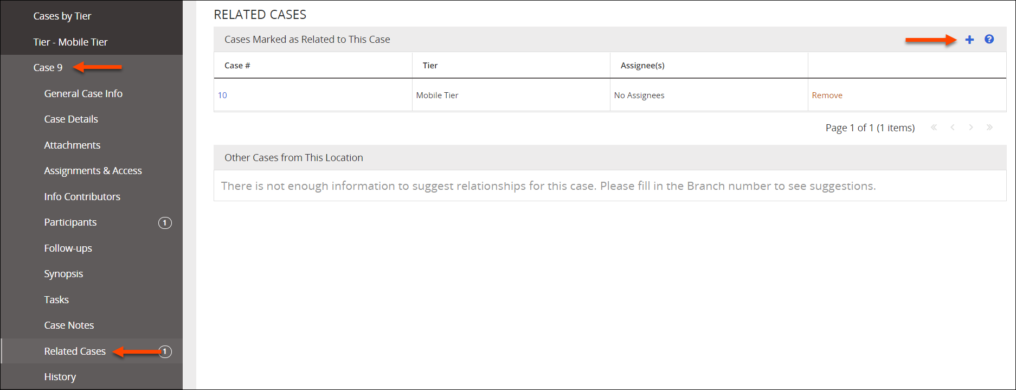Add a new related case
Screen dimensions: 1016x390
click(970, 39)
